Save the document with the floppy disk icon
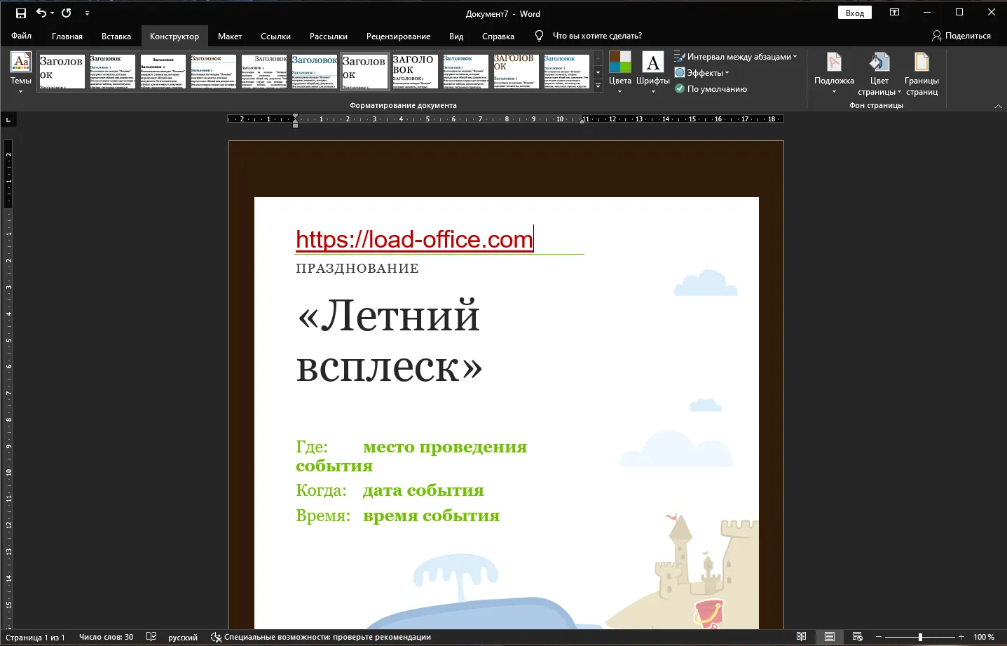The width and height of the screenshot is (1007, 646). (21, 13)
